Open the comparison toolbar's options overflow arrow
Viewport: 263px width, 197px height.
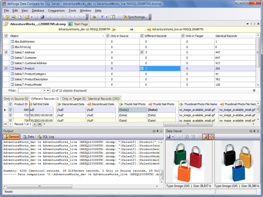[150, 17]
